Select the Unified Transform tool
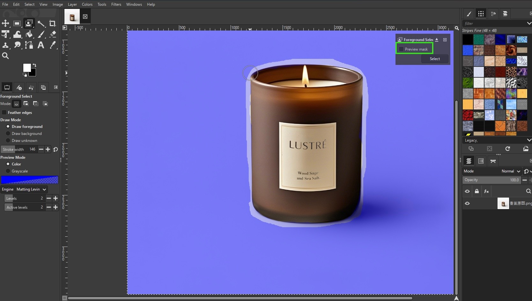 [x=5, y=34]
